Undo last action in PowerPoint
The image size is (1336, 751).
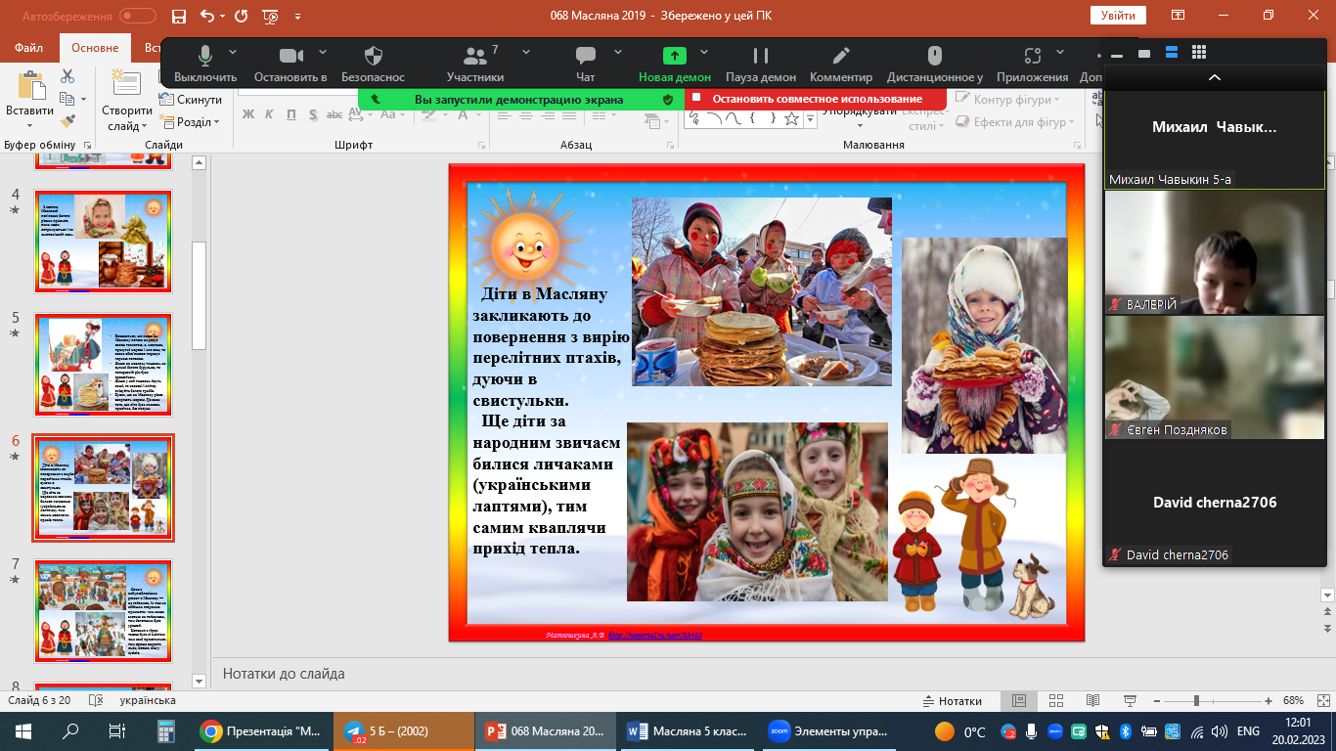pos(206,16)
